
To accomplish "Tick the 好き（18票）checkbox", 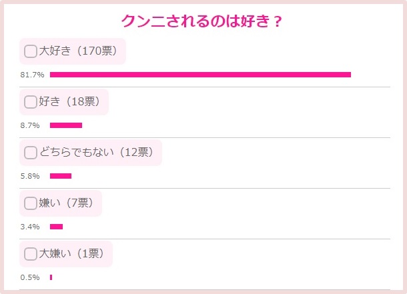I will coord(30,102).
